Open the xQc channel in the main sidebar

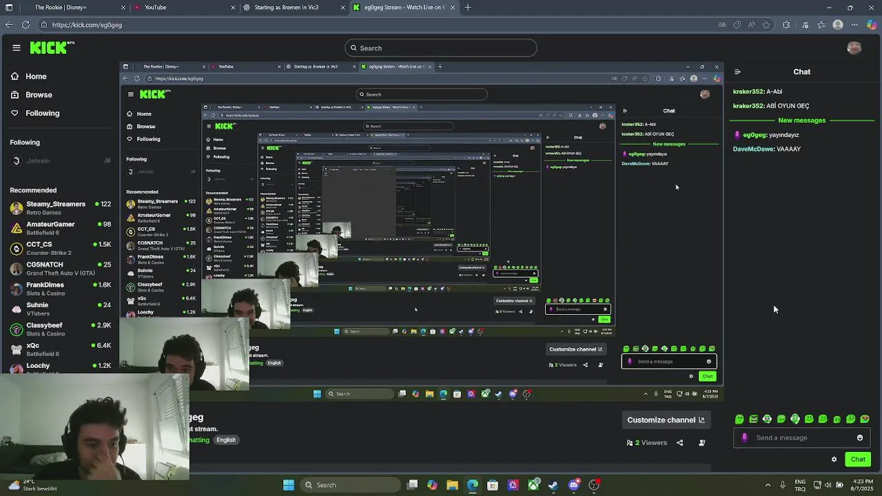coord(60,349)
